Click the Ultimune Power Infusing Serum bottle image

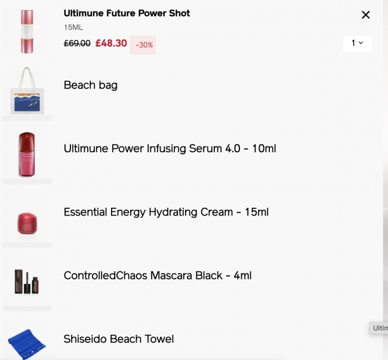coord(27,155)
